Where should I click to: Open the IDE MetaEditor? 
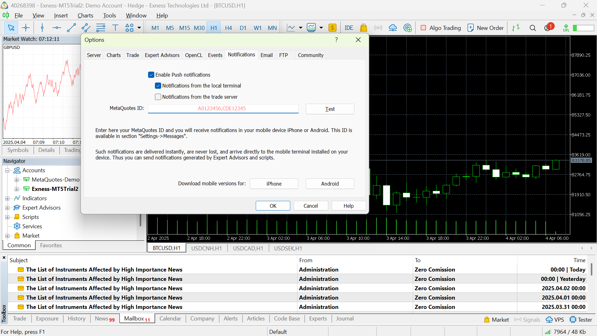(349, 28)
